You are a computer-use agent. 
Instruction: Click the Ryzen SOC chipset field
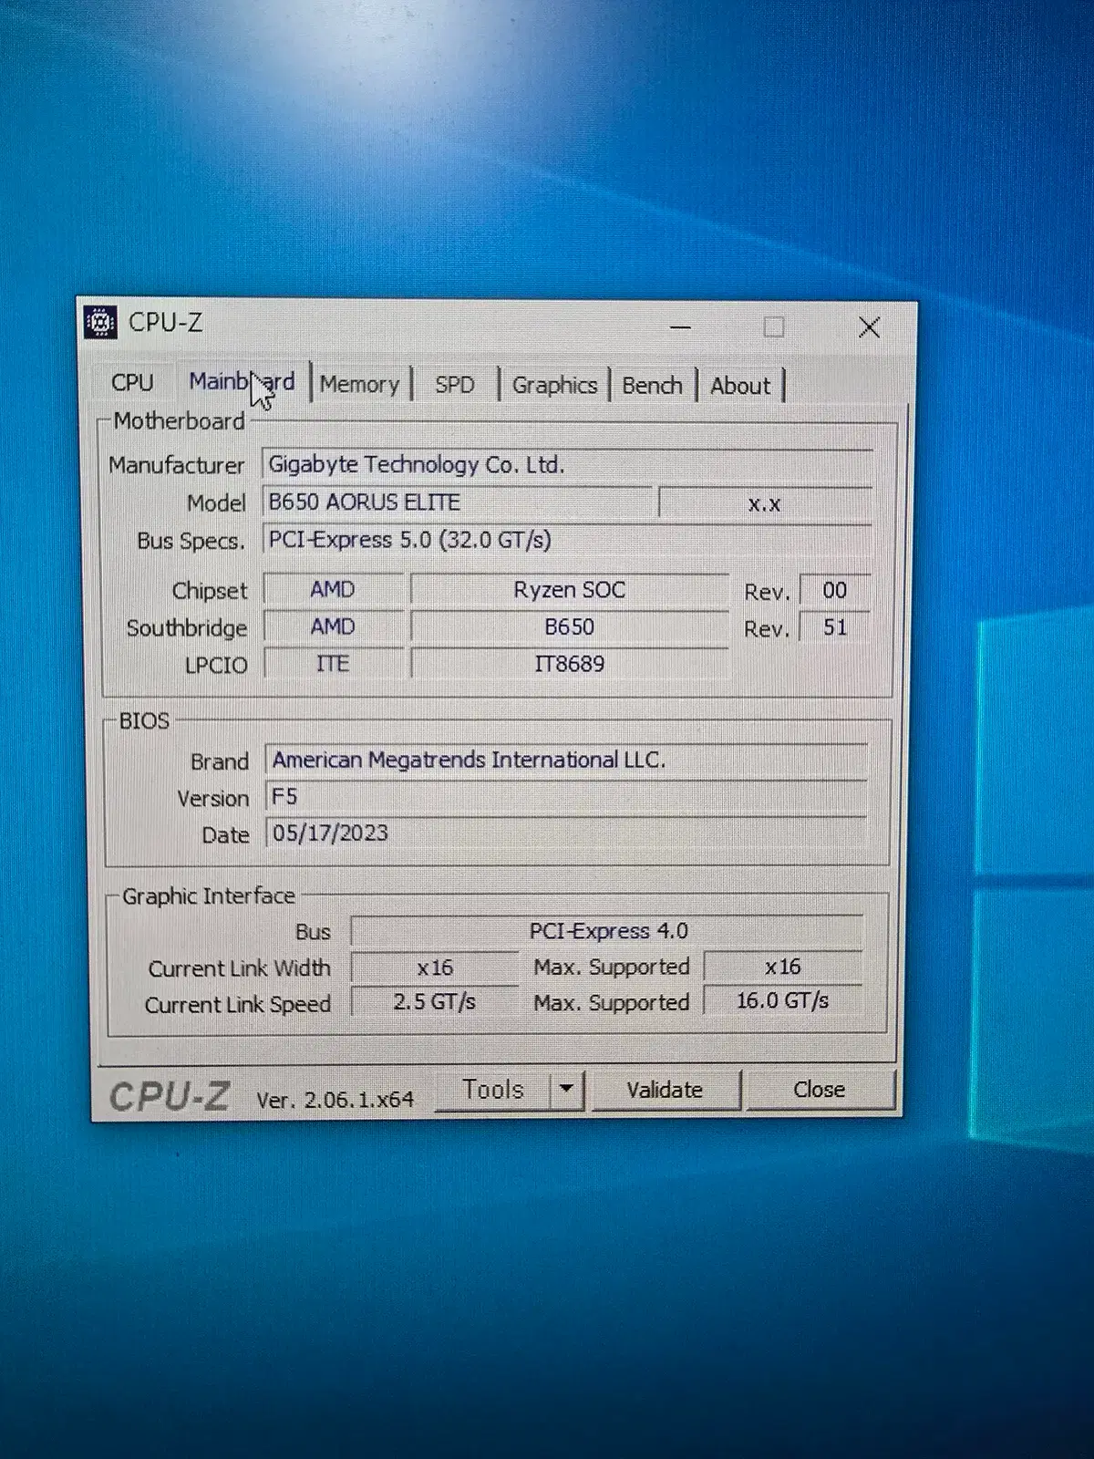[570, 590]
